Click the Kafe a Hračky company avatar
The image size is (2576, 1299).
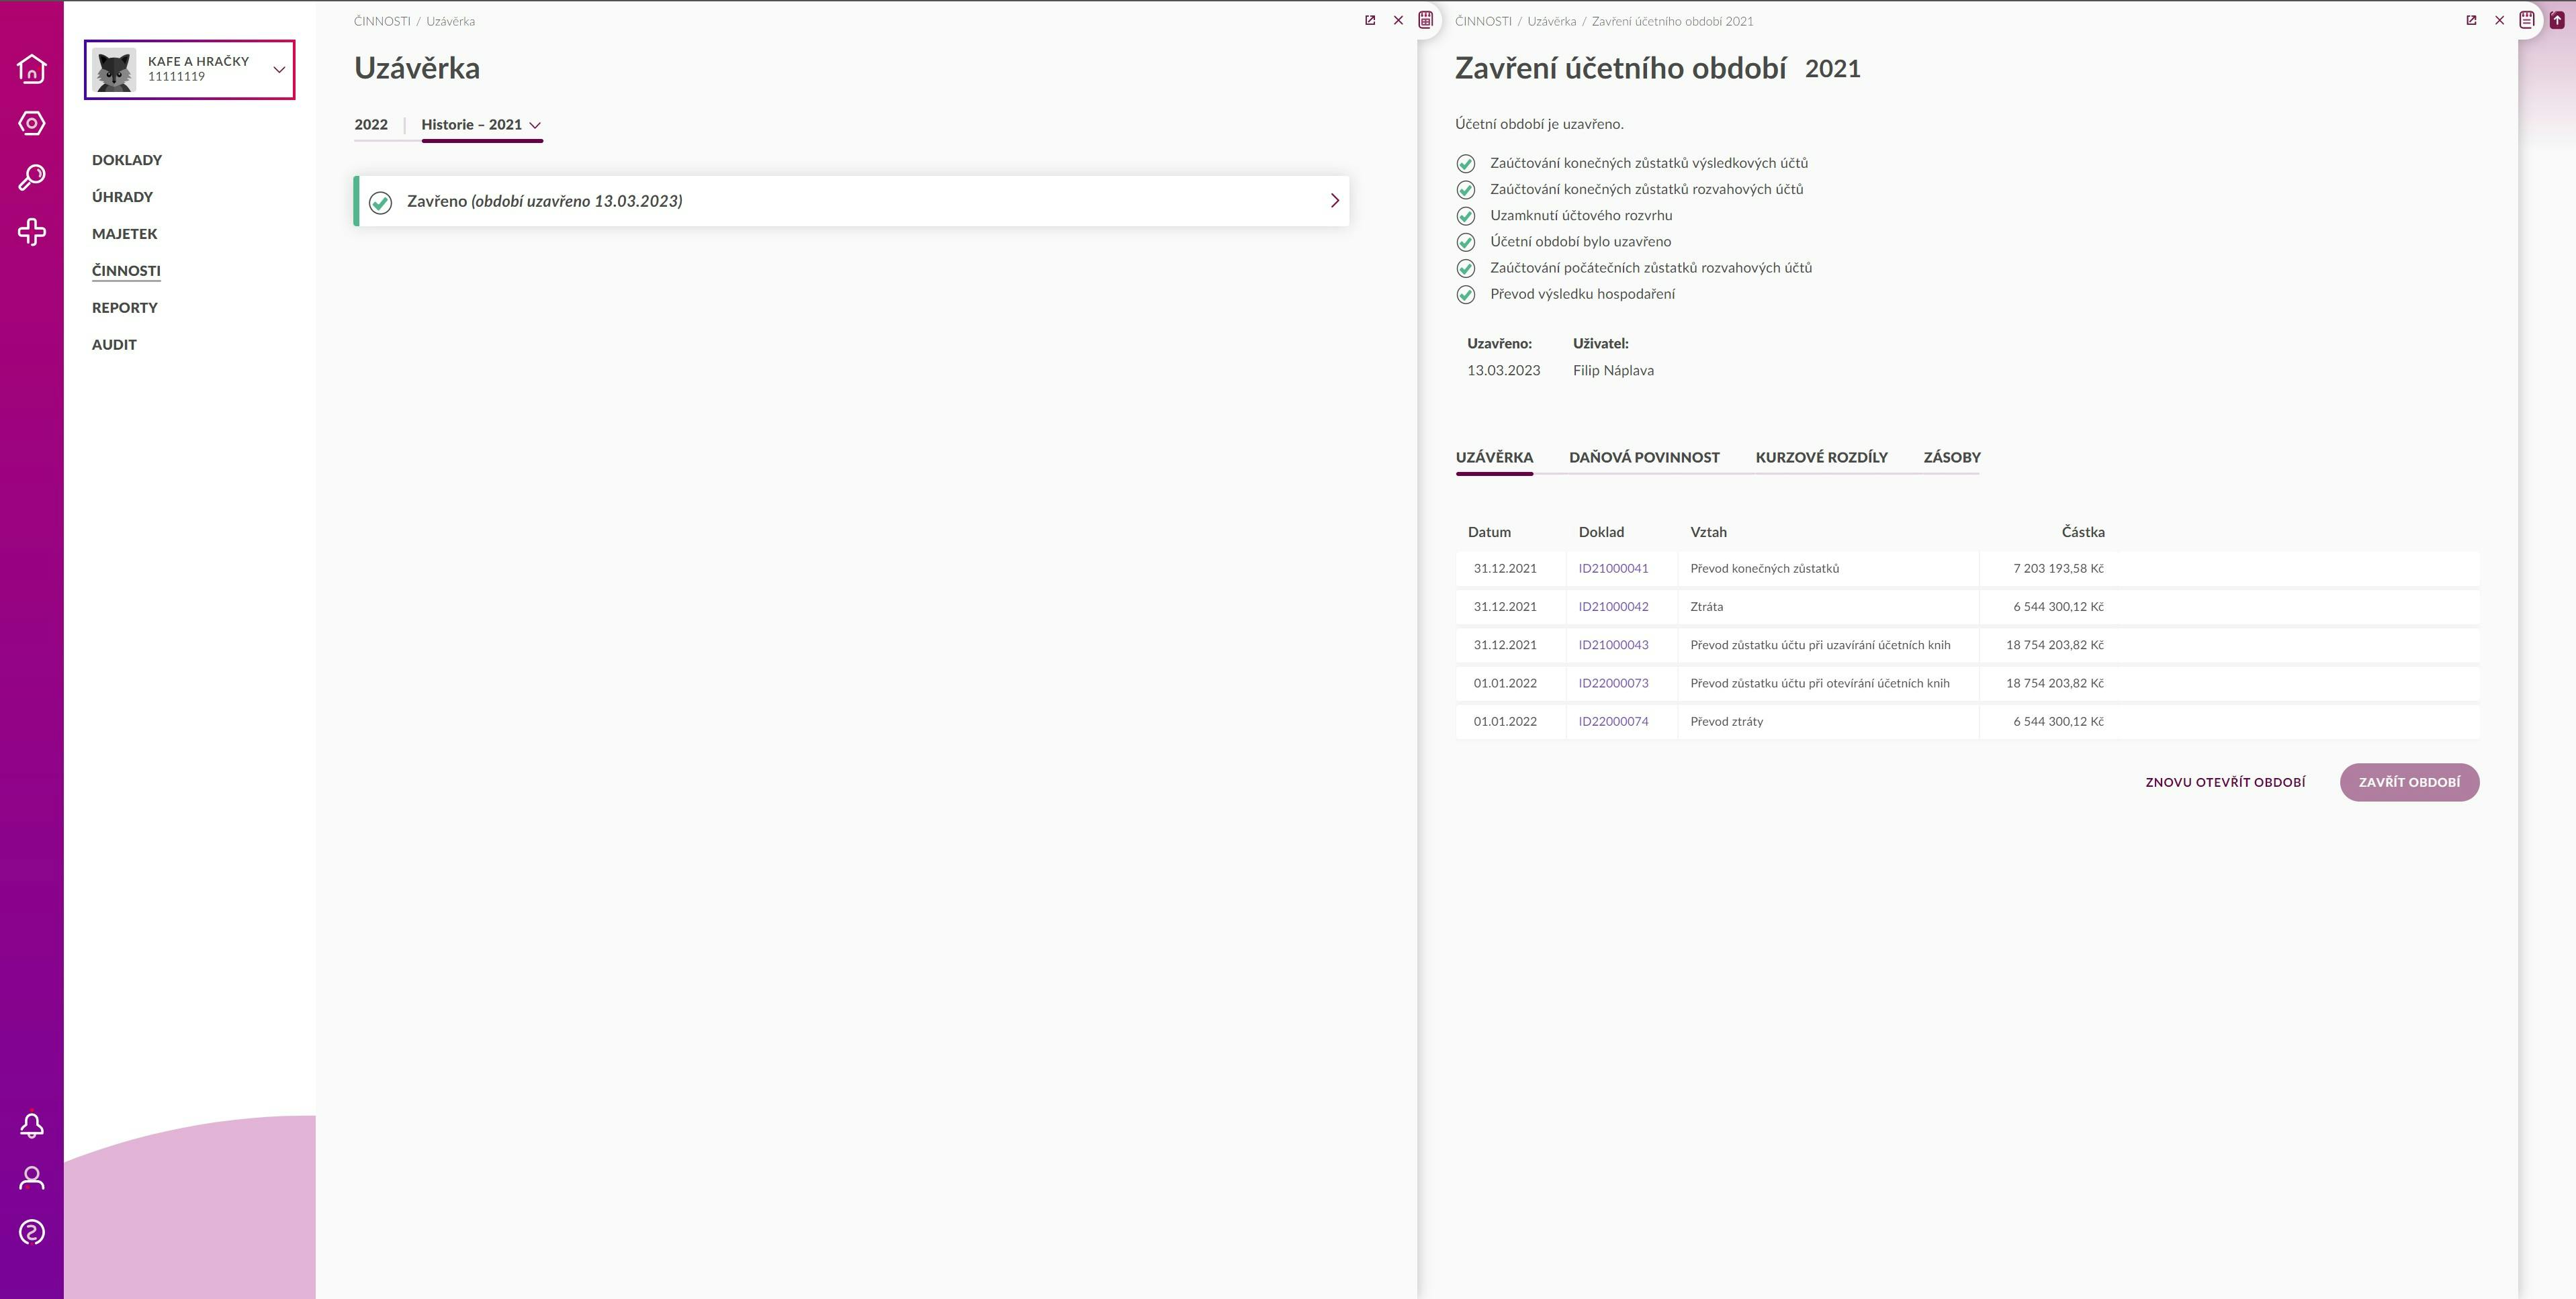pos(114,70)
